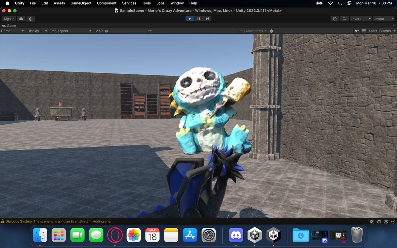397x248 pixels.
Task: Click the Step frame button
Action: pos(207,19)
